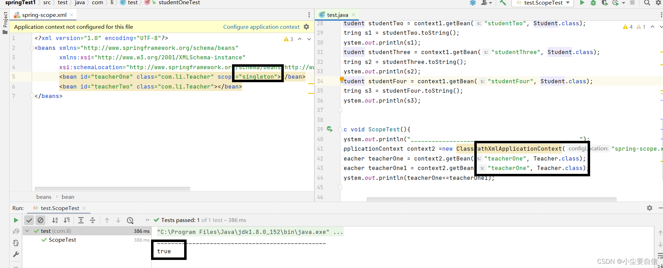The width and height of the screenshot is (663, 268).
Task: Toggle Sort by Duration in test results
Action: (x=67, y=220)
